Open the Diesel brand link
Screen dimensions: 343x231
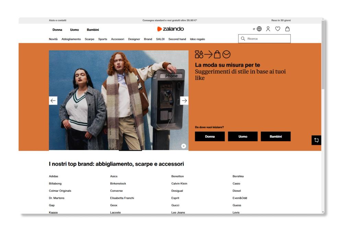237,191
